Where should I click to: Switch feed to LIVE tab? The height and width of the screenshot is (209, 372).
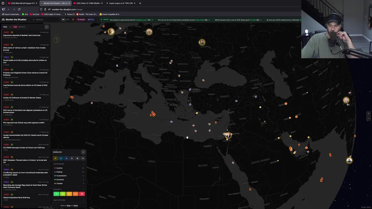pyautogui.click(x=15, y=27)
